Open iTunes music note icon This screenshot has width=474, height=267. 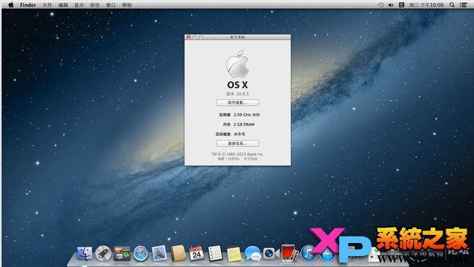point(308,253)
